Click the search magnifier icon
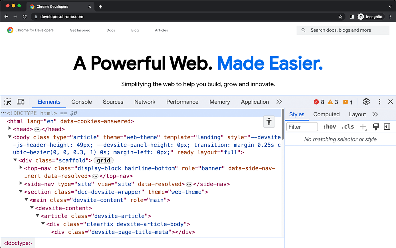 [304, 30]
